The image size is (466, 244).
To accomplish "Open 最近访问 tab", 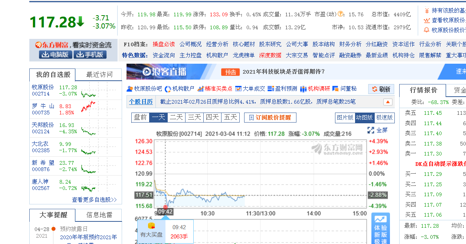I will 99,75.
